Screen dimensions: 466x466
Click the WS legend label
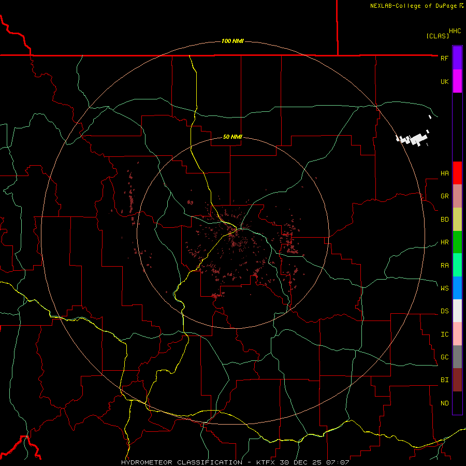444,288
